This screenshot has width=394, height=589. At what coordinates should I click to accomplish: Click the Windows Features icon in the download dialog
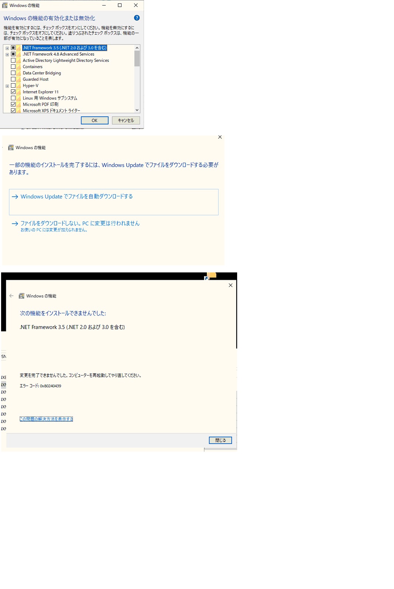pos(11,148)
